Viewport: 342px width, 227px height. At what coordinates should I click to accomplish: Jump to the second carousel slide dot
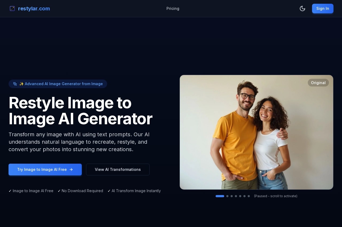227,196
